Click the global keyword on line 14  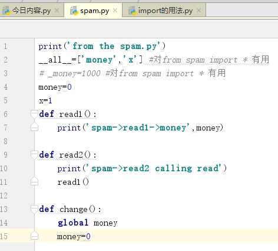click(73, 223)
